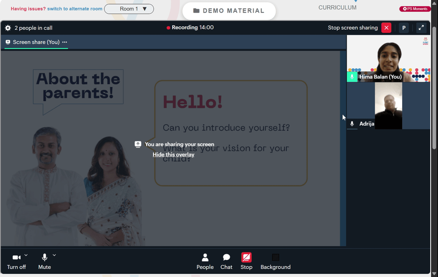The width and height of the screenshot is (438, 277).
Task: Click the red stop screen sharing X button
Action: point(386,28)
